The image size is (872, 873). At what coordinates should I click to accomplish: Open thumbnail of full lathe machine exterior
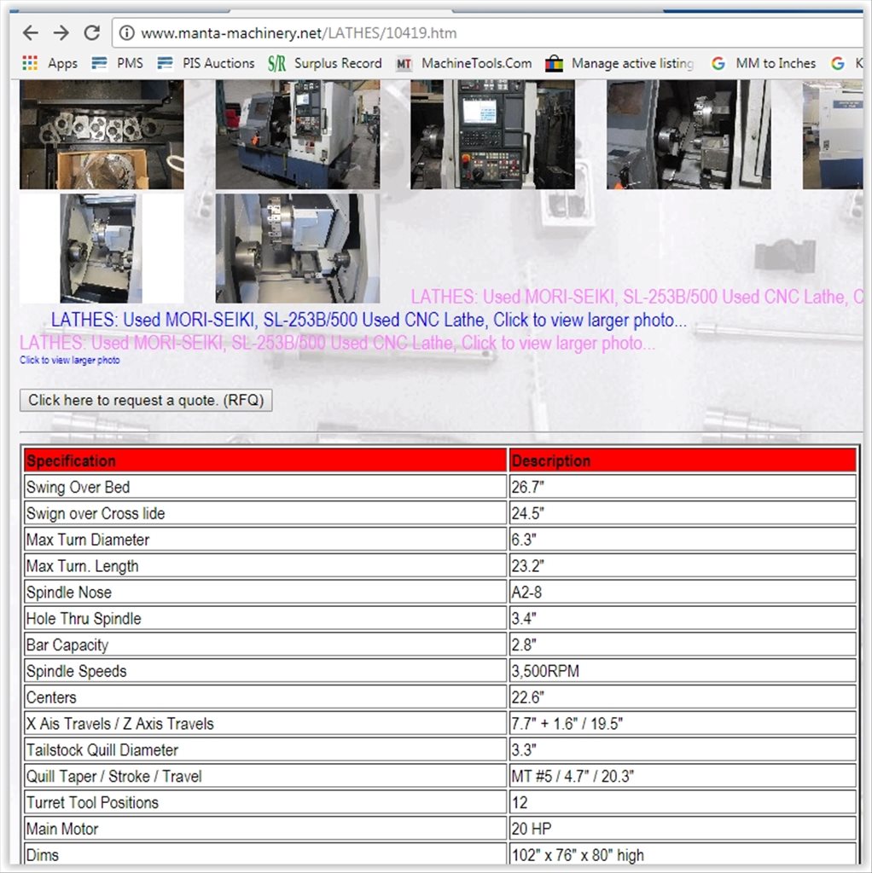(x=298, y=135)
